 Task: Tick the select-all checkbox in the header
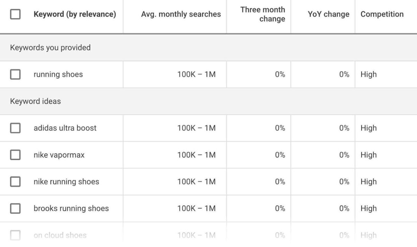click(x=15, y=14)
